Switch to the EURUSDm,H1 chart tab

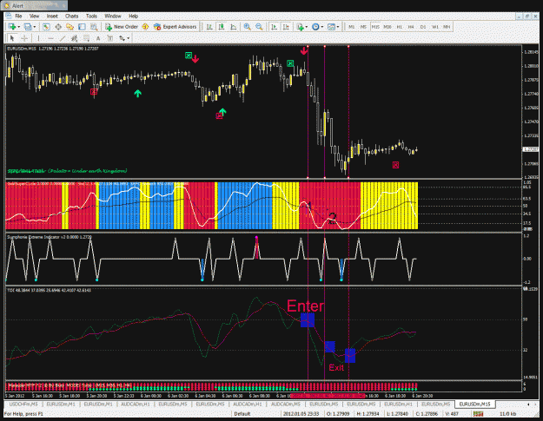(398, 404)
